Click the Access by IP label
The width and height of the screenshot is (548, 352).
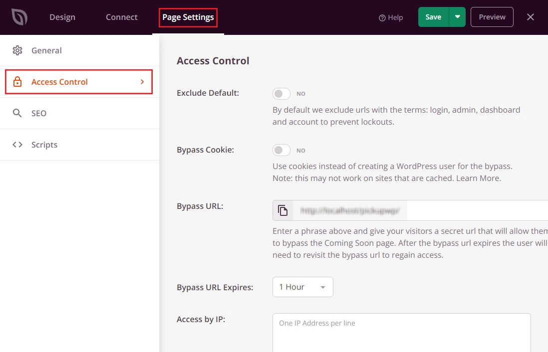click(x=201, y=319)
